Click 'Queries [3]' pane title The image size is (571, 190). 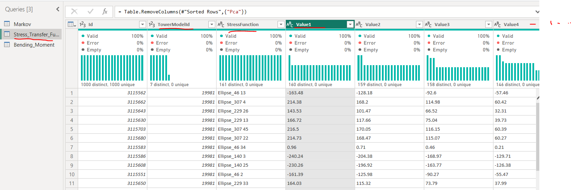point(19,9)
